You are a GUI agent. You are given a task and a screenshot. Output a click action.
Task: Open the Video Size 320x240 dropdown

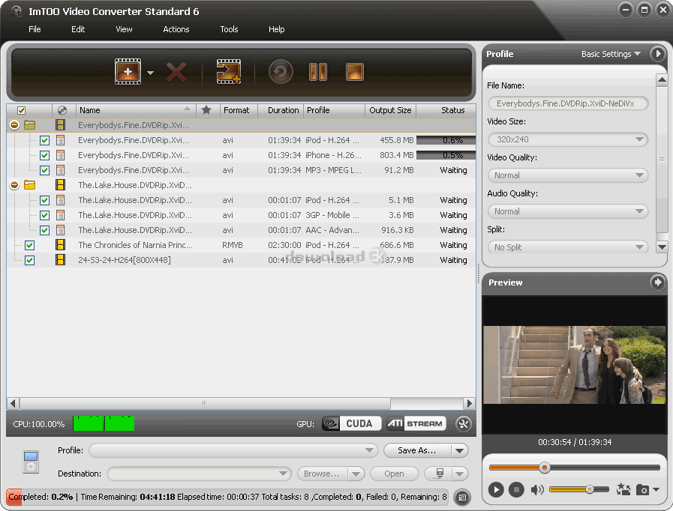pos(567,139)
